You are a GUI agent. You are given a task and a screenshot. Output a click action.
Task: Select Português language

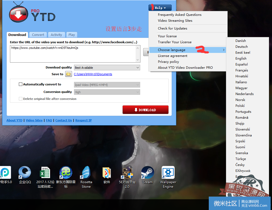(x=243, y=112)
